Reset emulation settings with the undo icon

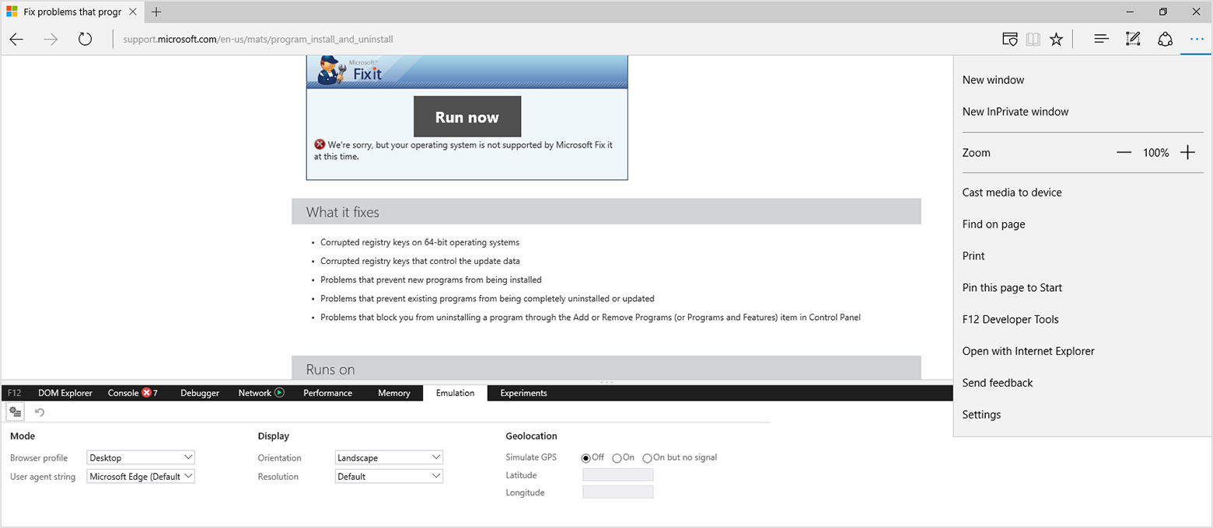[40, 412]
